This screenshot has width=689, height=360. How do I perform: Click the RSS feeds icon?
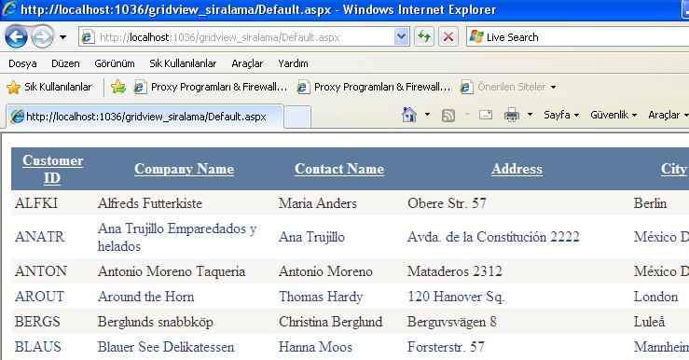click(x=448, y=115)
